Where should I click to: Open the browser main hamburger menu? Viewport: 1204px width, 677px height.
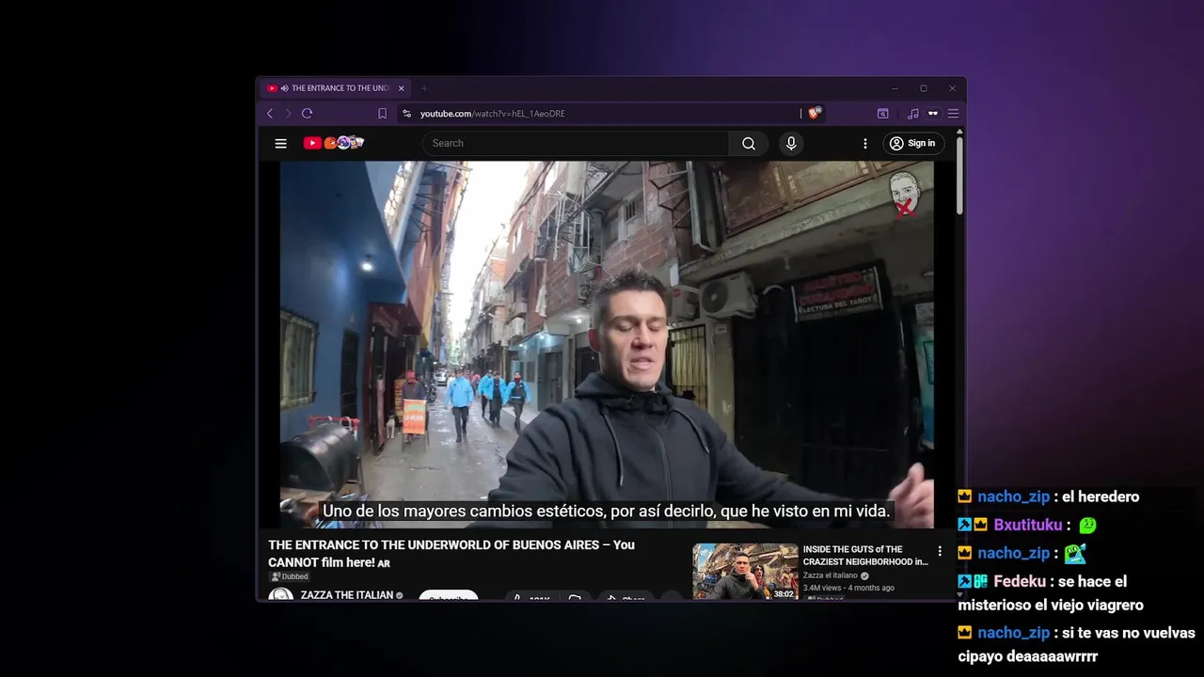pyautogui.click(x=953, y=114)
